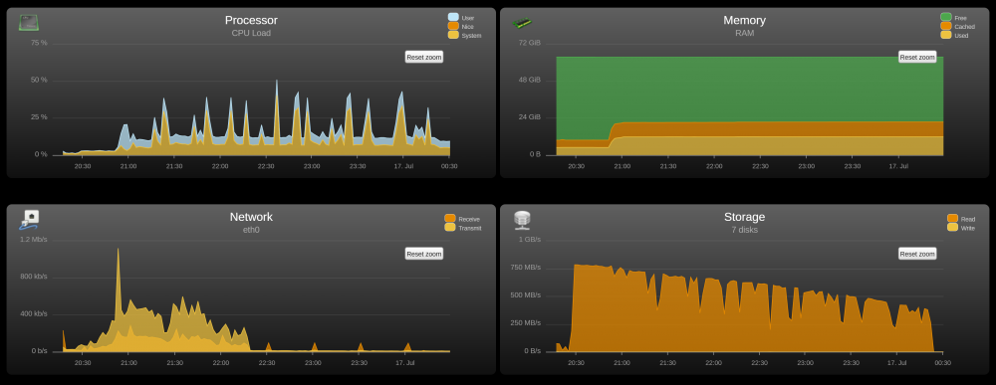This screenshot has height=385, width=996.
Task: Click the Processor panel title
Action: tap(251, 20)
